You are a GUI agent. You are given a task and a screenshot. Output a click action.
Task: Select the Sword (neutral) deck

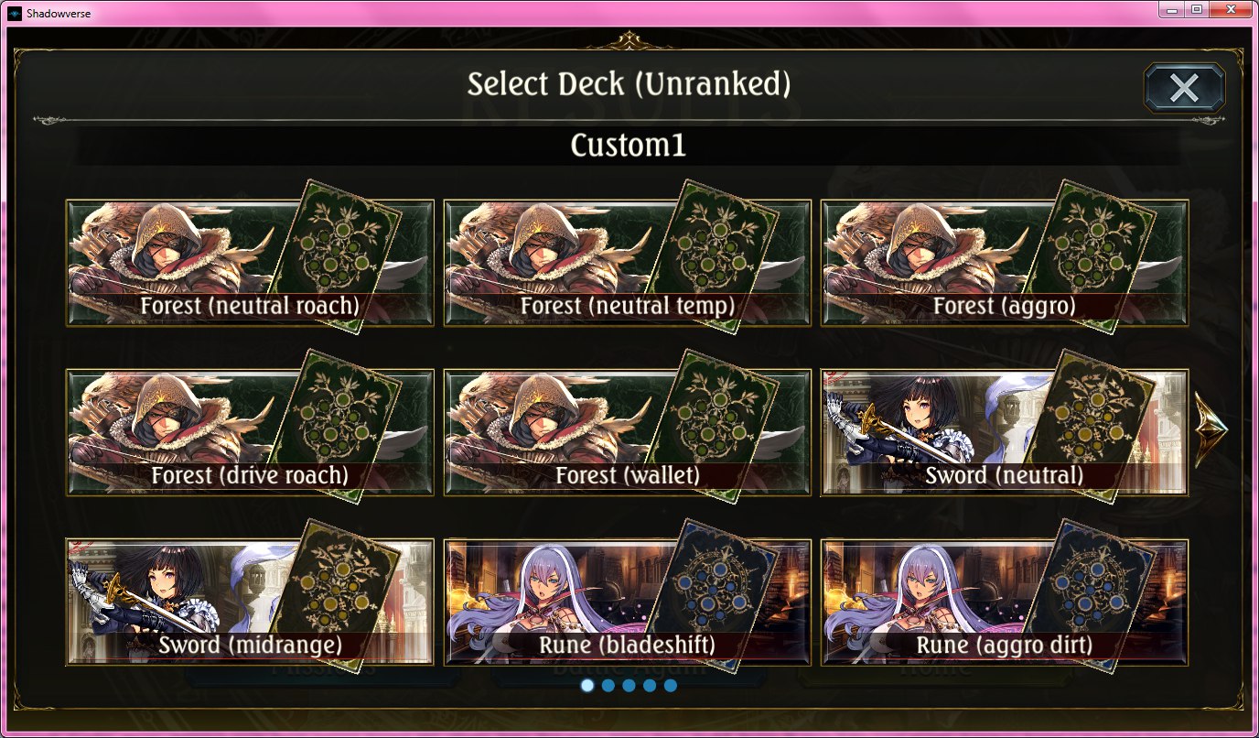coord(1005,432)
